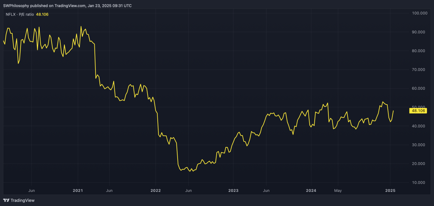Viewport: 434px width, 206px height.
Task: Select the May marker on time axis
Action: 338,190
